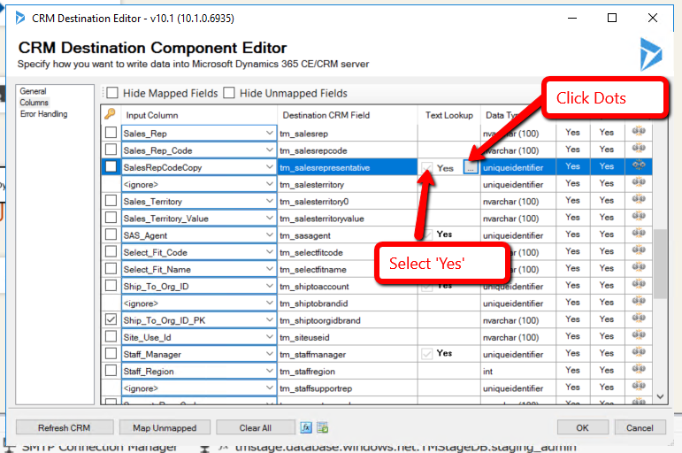682x453 pixels.
Task: Open the Sales_Rep_Code input column dropdown
Action: tap(269, 150)
